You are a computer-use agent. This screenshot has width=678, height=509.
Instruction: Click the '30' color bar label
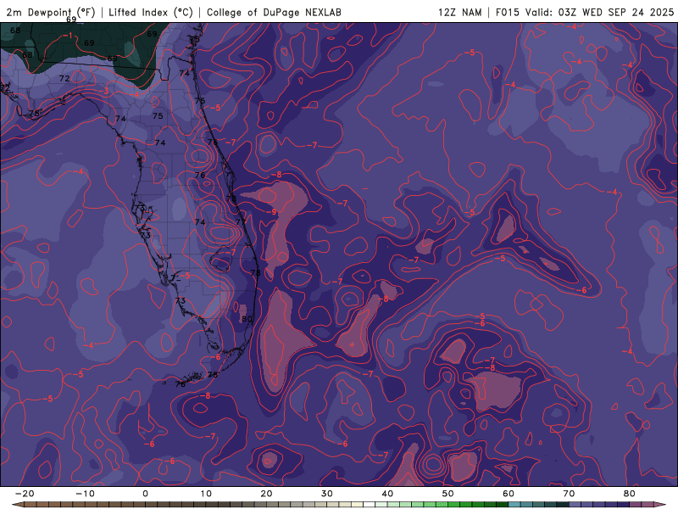(x=327, y=494)
